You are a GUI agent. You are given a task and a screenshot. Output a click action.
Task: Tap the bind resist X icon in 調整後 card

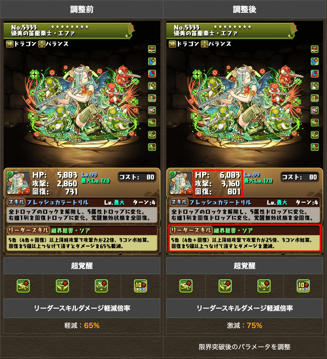315,49
